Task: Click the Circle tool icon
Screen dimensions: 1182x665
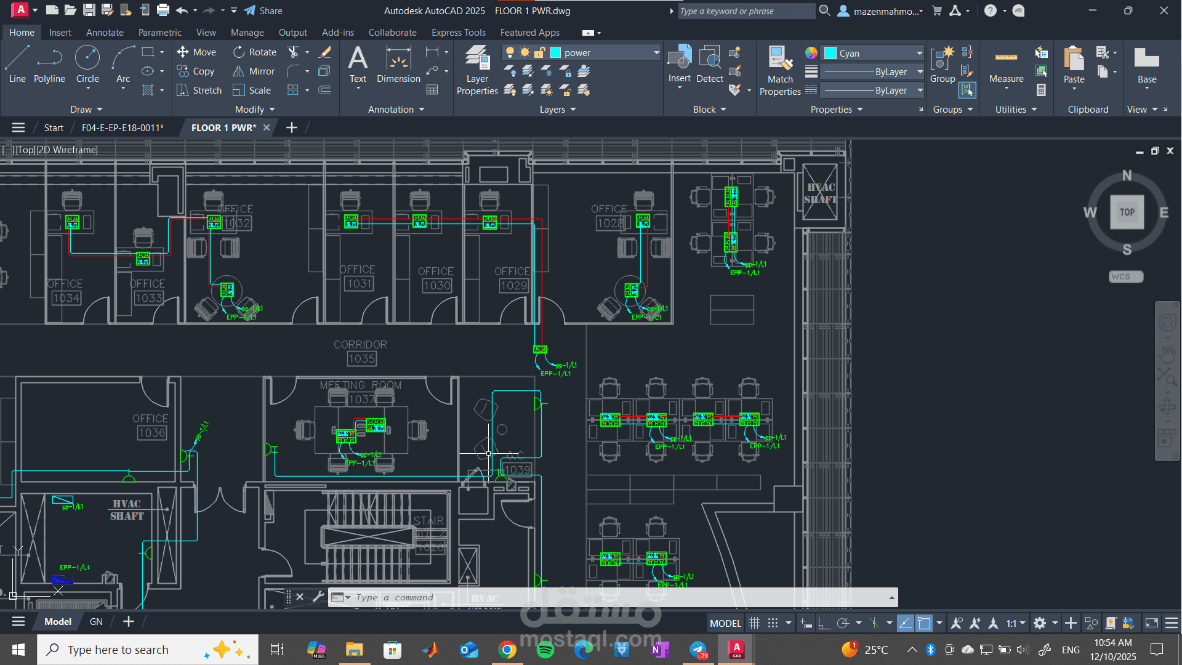Action: pos(87,58)
